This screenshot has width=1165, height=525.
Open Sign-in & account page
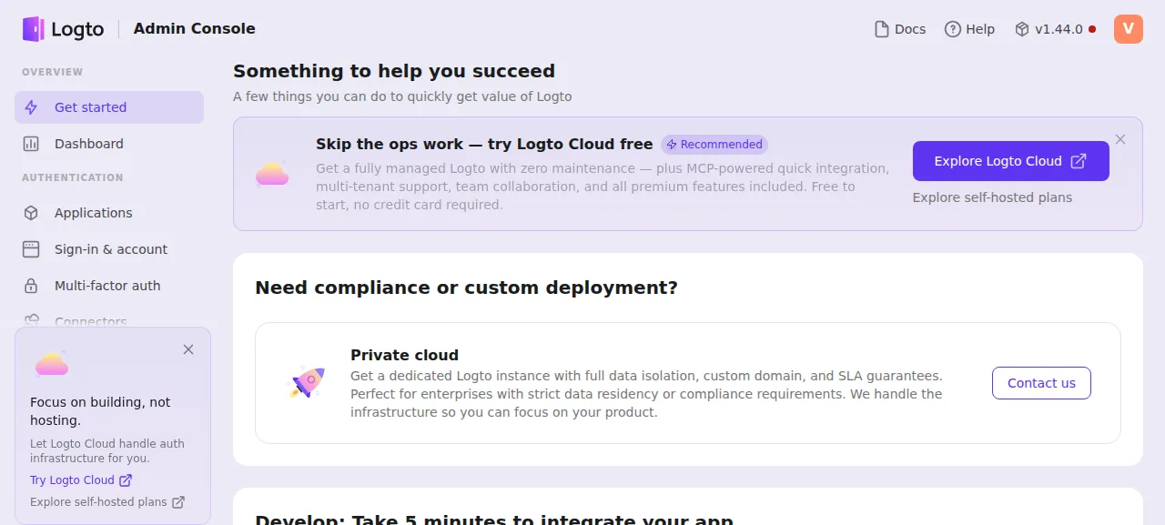[x=109, y=249]
